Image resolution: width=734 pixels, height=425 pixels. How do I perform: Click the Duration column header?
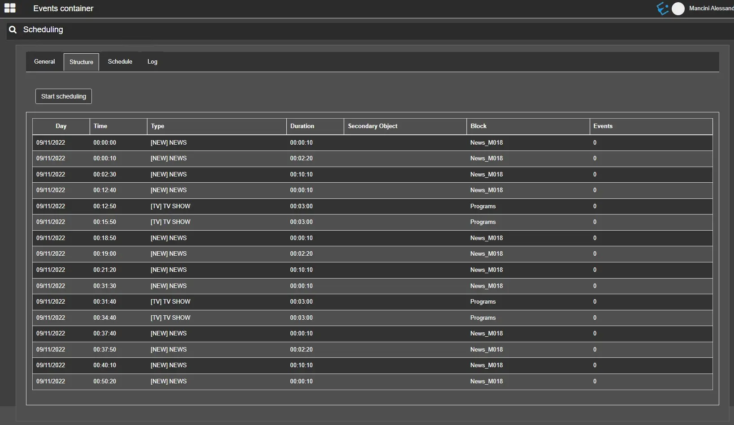(x=302, y=126)
